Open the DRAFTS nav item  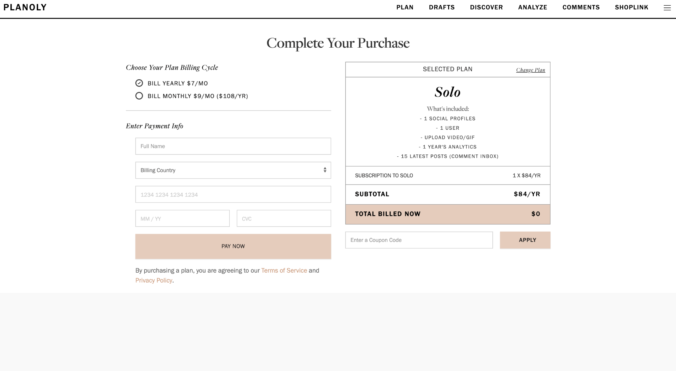point(442,7)
